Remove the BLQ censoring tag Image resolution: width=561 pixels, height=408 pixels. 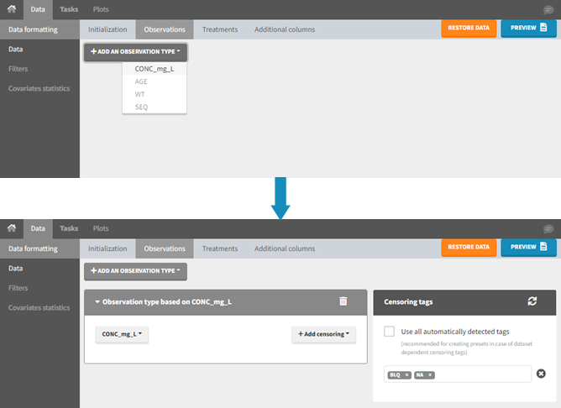pos(406,374)
